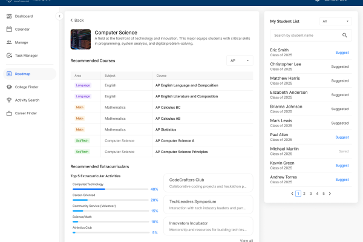Open Elizabeth Anderson student entry
363x242 pixels.
pos(311,95)
